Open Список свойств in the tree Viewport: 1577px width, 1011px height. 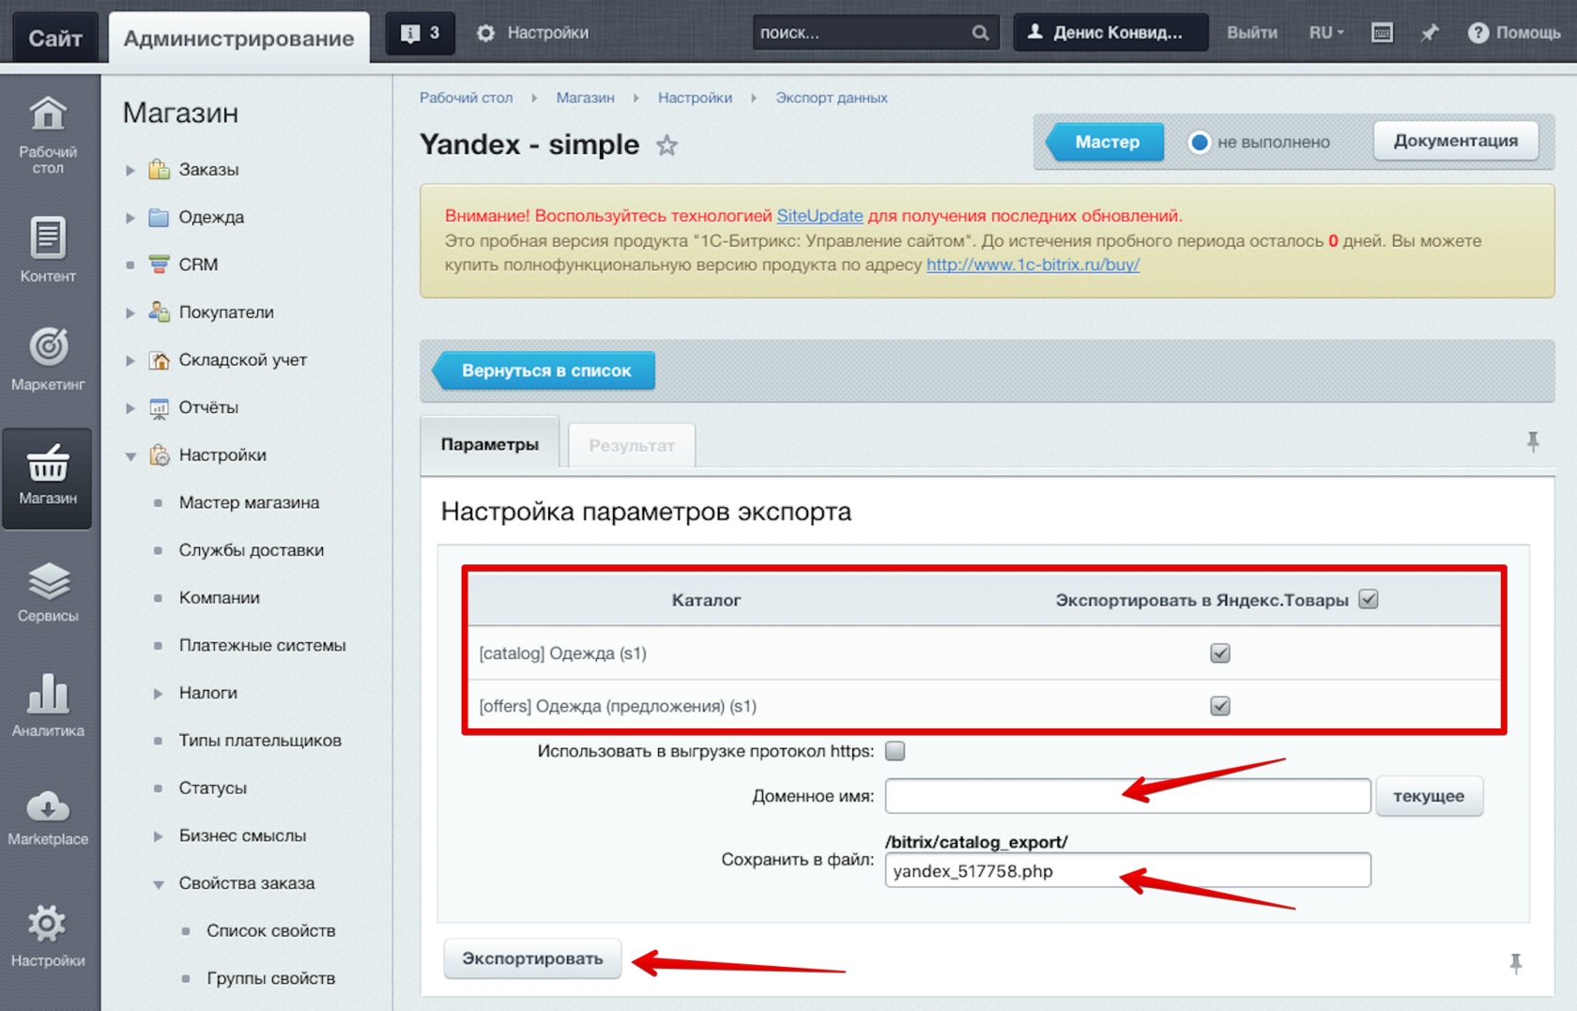coord(271,930)
